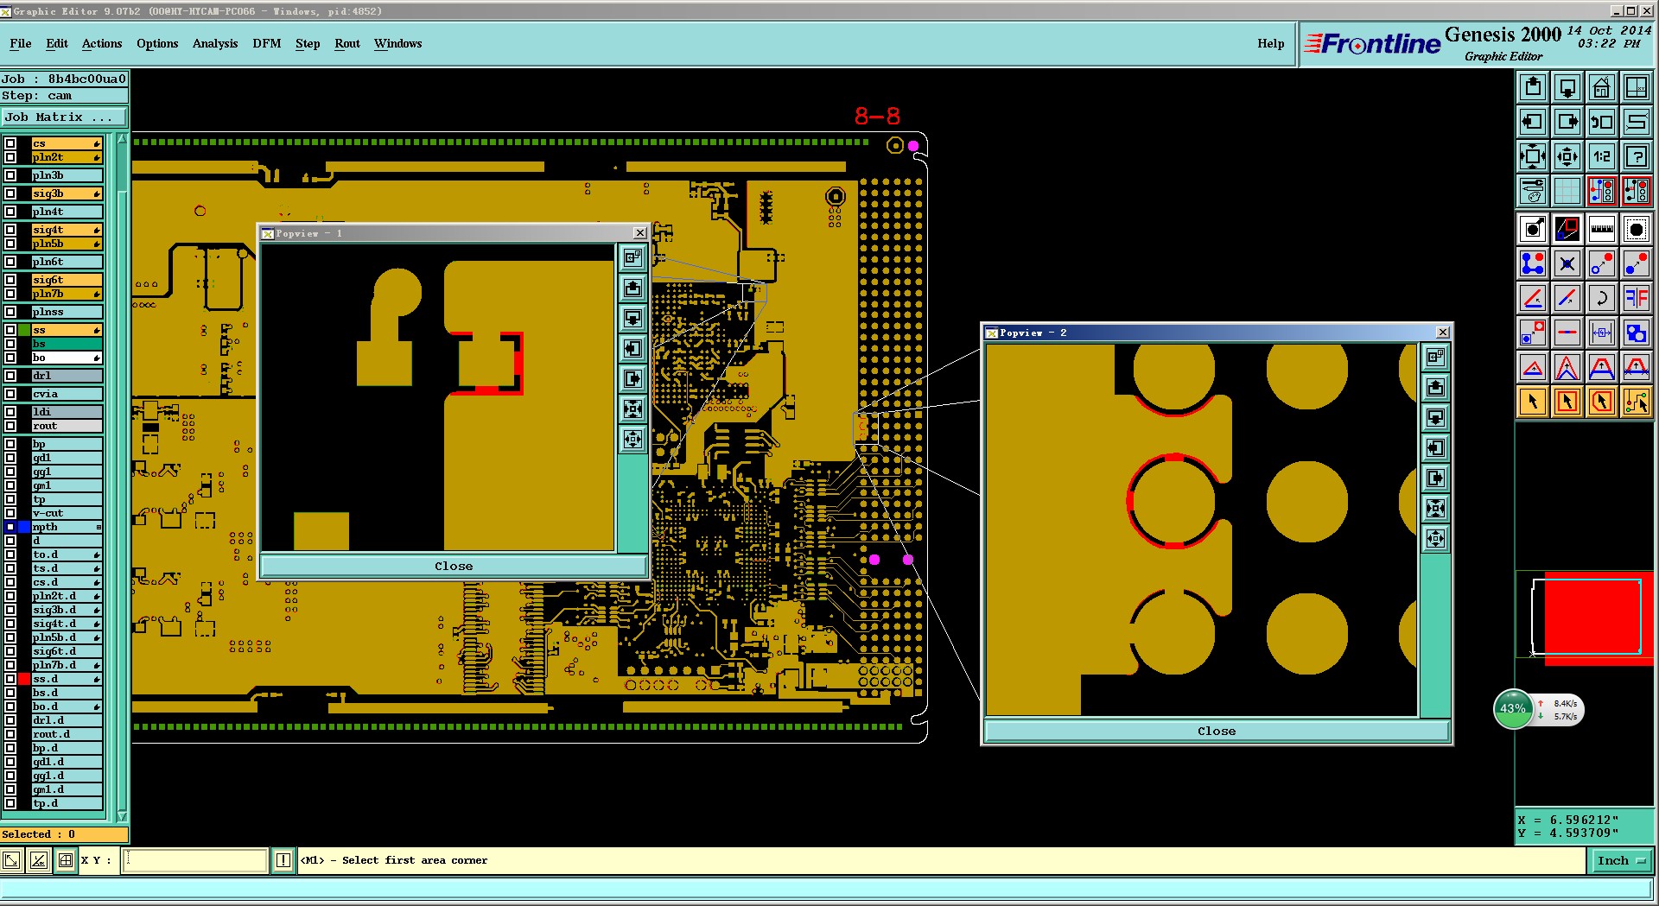Screen dimensions: 1659x906
Task: Open the question mark help tool icon
Action: click(1636, 156)
